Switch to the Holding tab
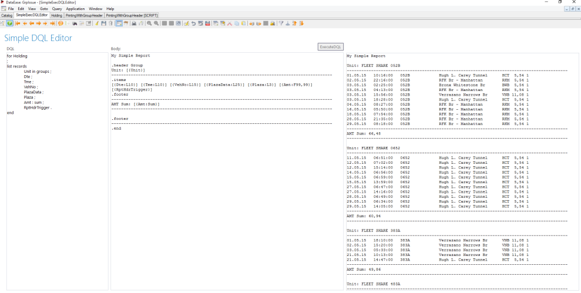581x293 pixels. point(57,15)
